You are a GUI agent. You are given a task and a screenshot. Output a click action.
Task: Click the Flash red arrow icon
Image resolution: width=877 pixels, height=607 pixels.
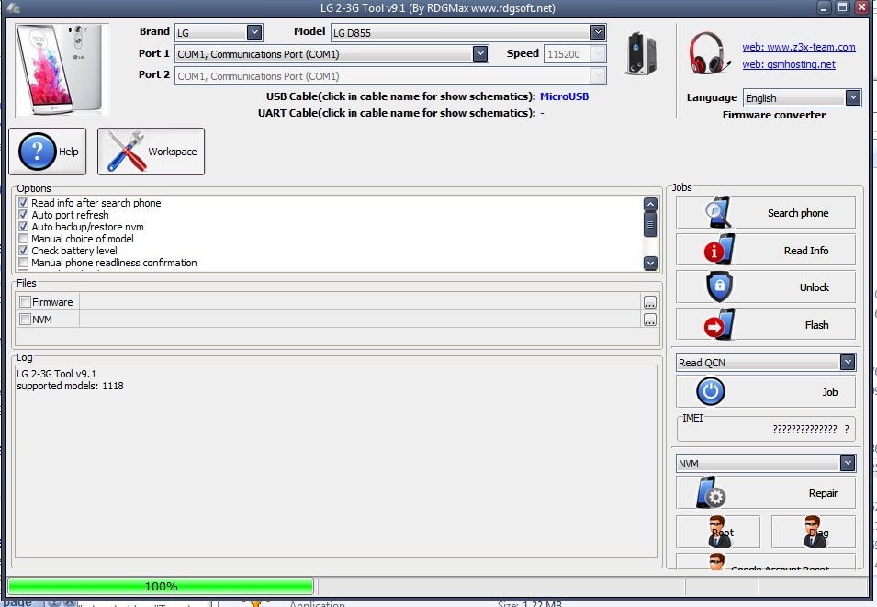719,324
